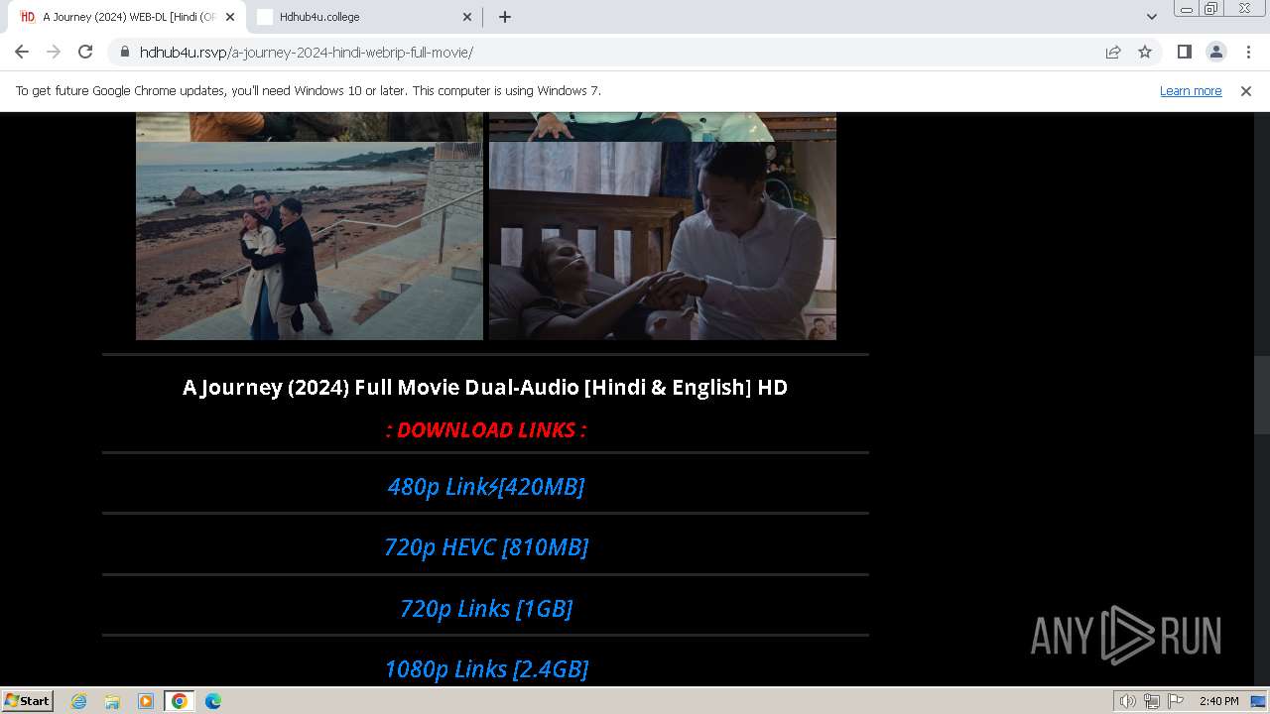1270x714 pixels.
Task: Open the Windows Start menu
Action: (28, 700)
